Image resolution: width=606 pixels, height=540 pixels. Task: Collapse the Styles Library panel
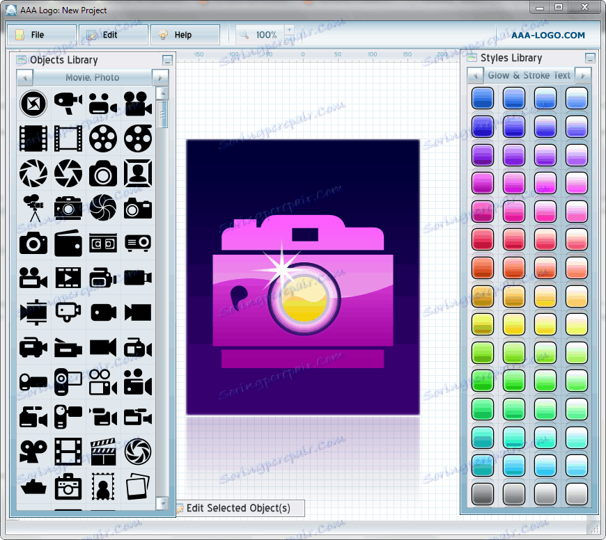(x=590, y=58)
